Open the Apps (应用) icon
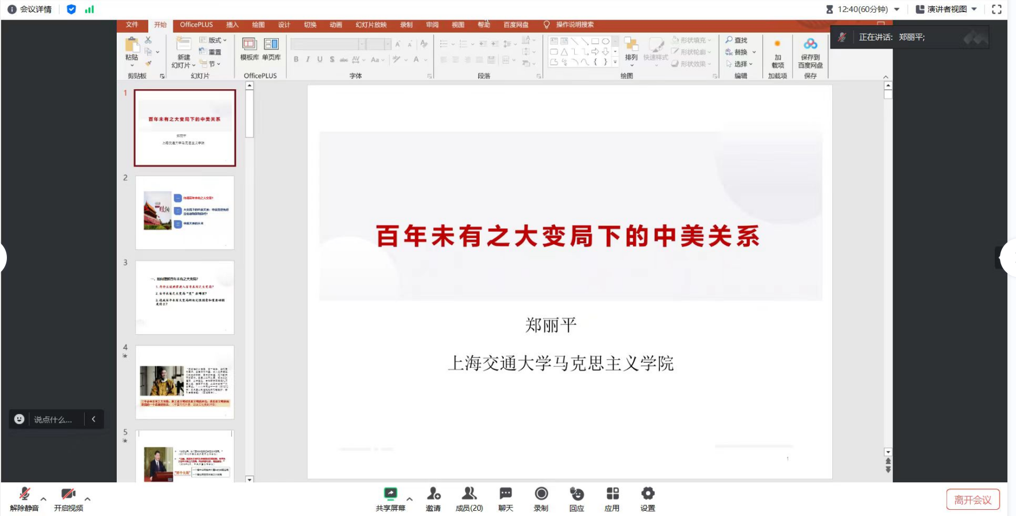The image size is (1016, 516). click(x=612, y=494)
